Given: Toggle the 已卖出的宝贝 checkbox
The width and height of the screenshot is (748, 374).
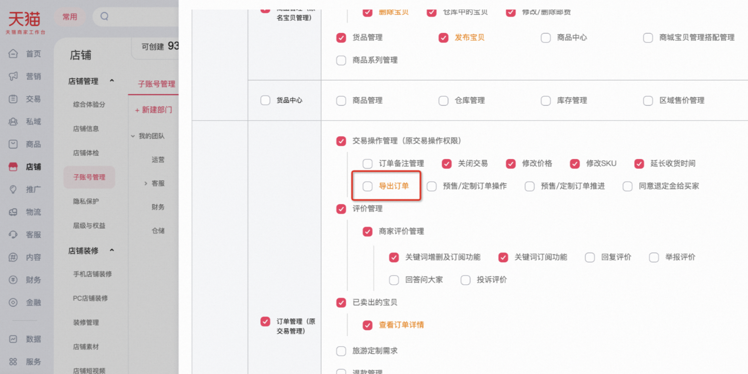Looking at the screenshot, I should click(341, 303).
